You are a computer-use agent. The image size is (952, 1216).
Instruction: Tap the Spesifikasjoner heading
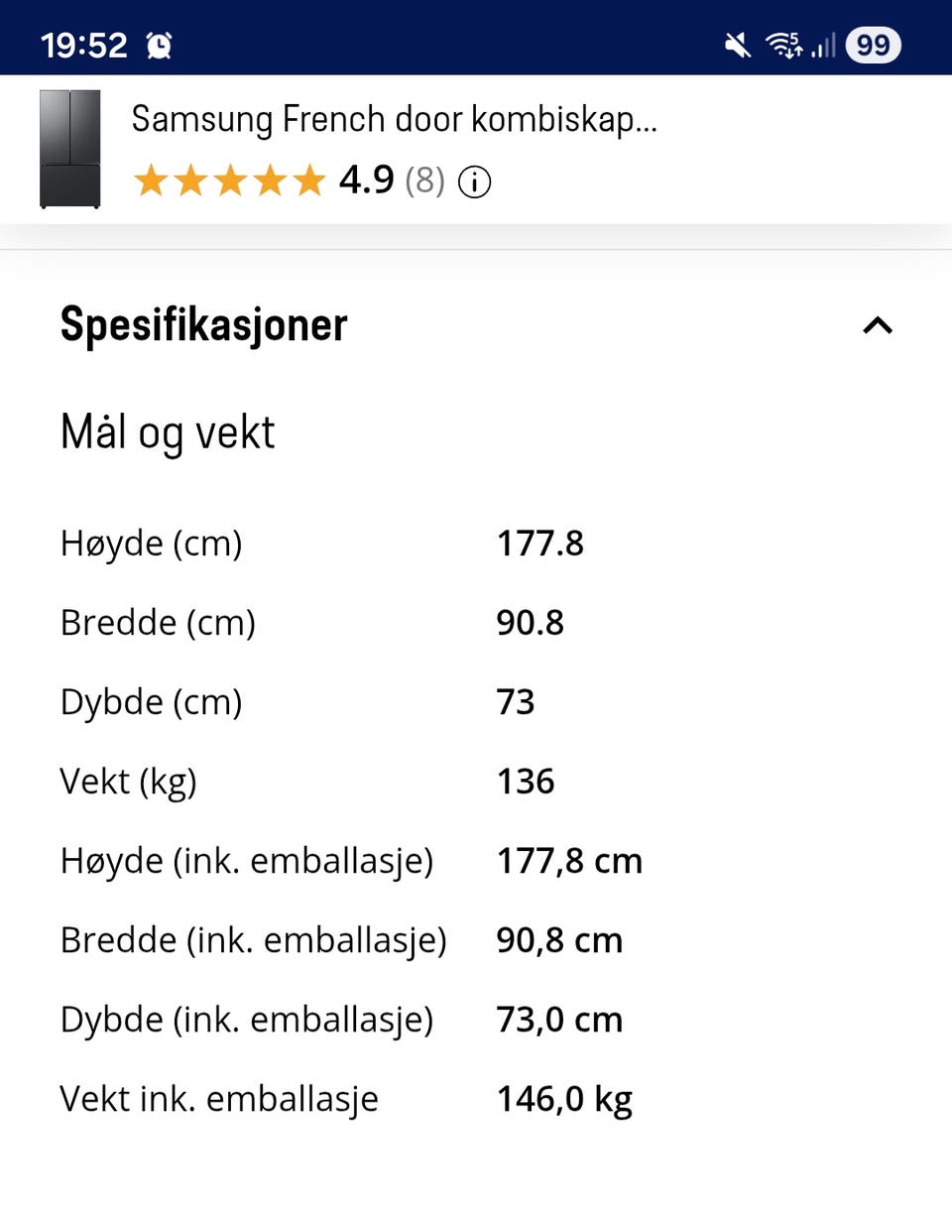[x=203, y=325]
